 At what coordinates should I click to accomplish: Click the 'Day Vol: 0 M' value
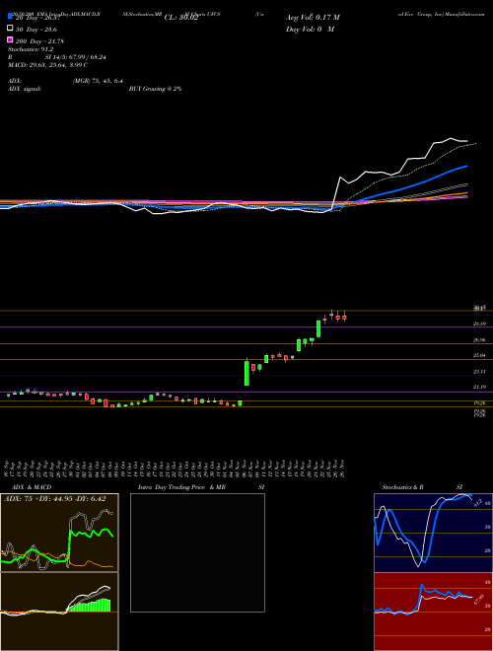[x=310, y=30]
